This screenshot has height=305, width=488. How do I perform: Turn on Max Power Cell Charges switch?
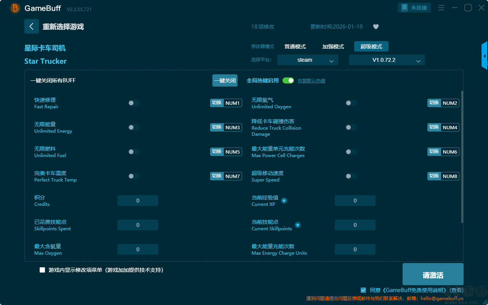click(x=351, y=152)
